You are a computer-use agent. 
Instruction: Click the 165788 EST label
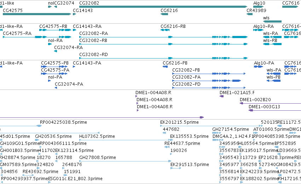point(64,158)
